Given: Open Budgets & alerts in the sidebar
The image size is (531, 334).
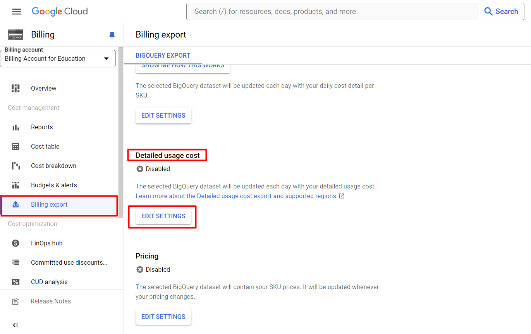Looking at the screenshot, I should click(x=54, y=185).
